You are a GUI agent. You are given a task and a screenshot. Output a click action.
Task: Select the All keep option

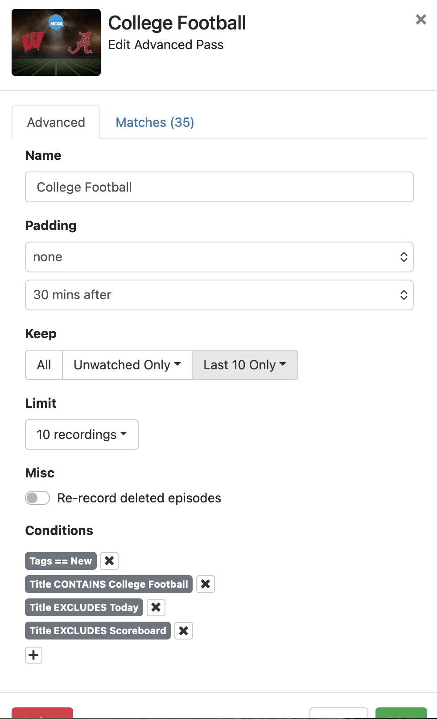44,365
